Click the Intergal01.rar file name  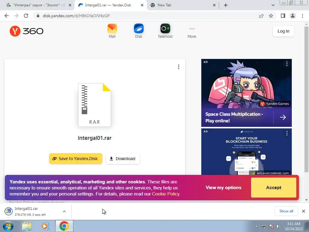point(94,138)
